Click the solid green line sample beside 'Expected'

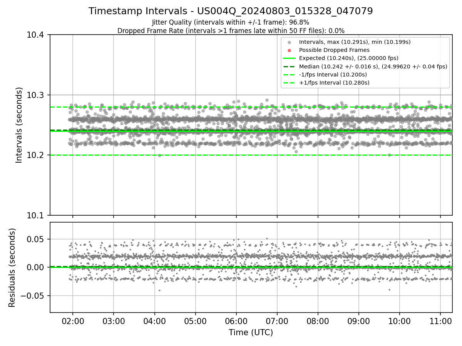click(290, 58)
